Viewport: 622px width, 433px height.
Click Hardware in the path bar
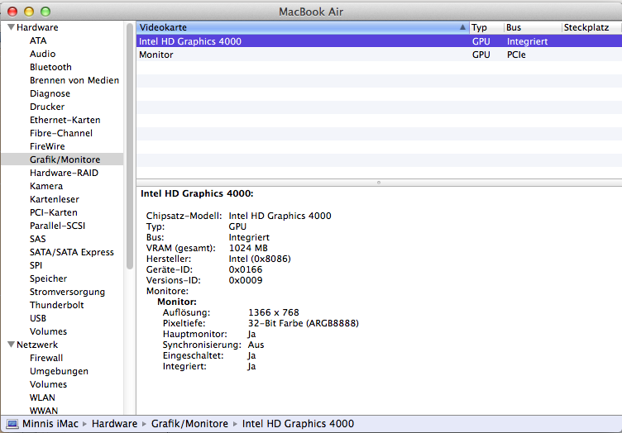click(114, 424)
